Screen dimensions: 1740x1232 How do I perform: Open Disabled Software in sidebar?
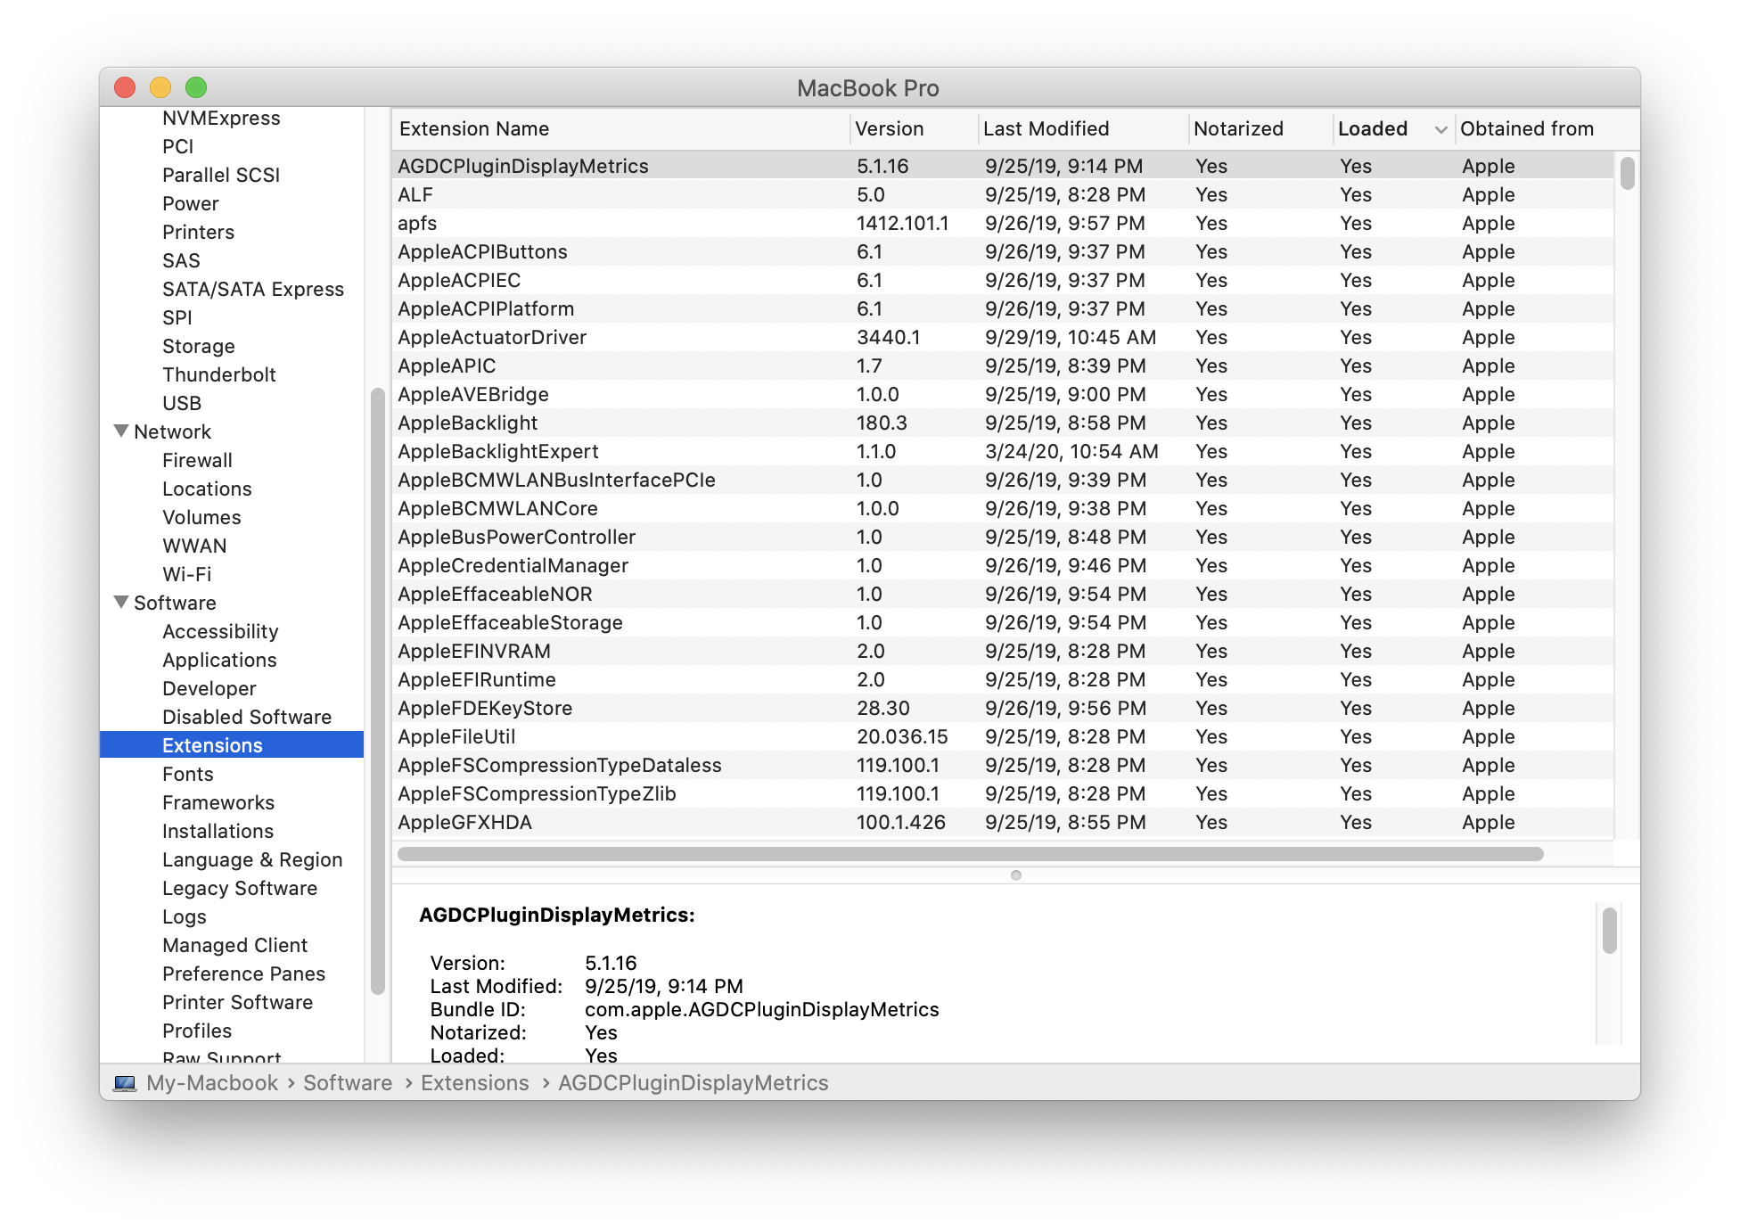[x=246, y=717]
